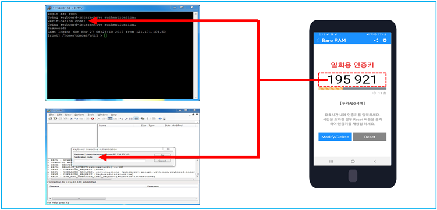Click the PuTTY icon in the title bar
Image resolution: width=437 pixels, height=210 pixels.
[49, 8]
